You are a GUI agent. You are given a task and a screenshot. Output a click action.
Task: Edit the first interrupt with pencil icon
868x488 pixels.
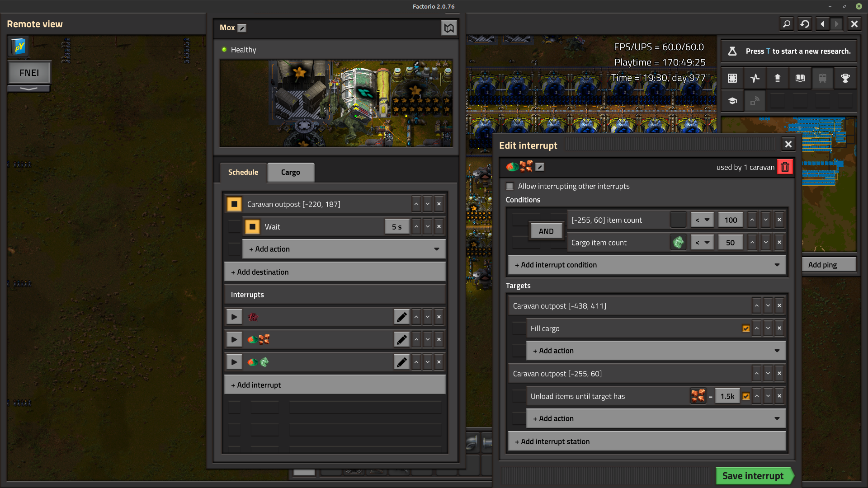[x=401, y=317]
